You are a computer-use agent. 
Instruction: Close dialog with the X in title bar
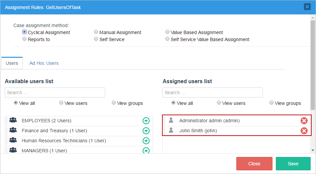307,7
